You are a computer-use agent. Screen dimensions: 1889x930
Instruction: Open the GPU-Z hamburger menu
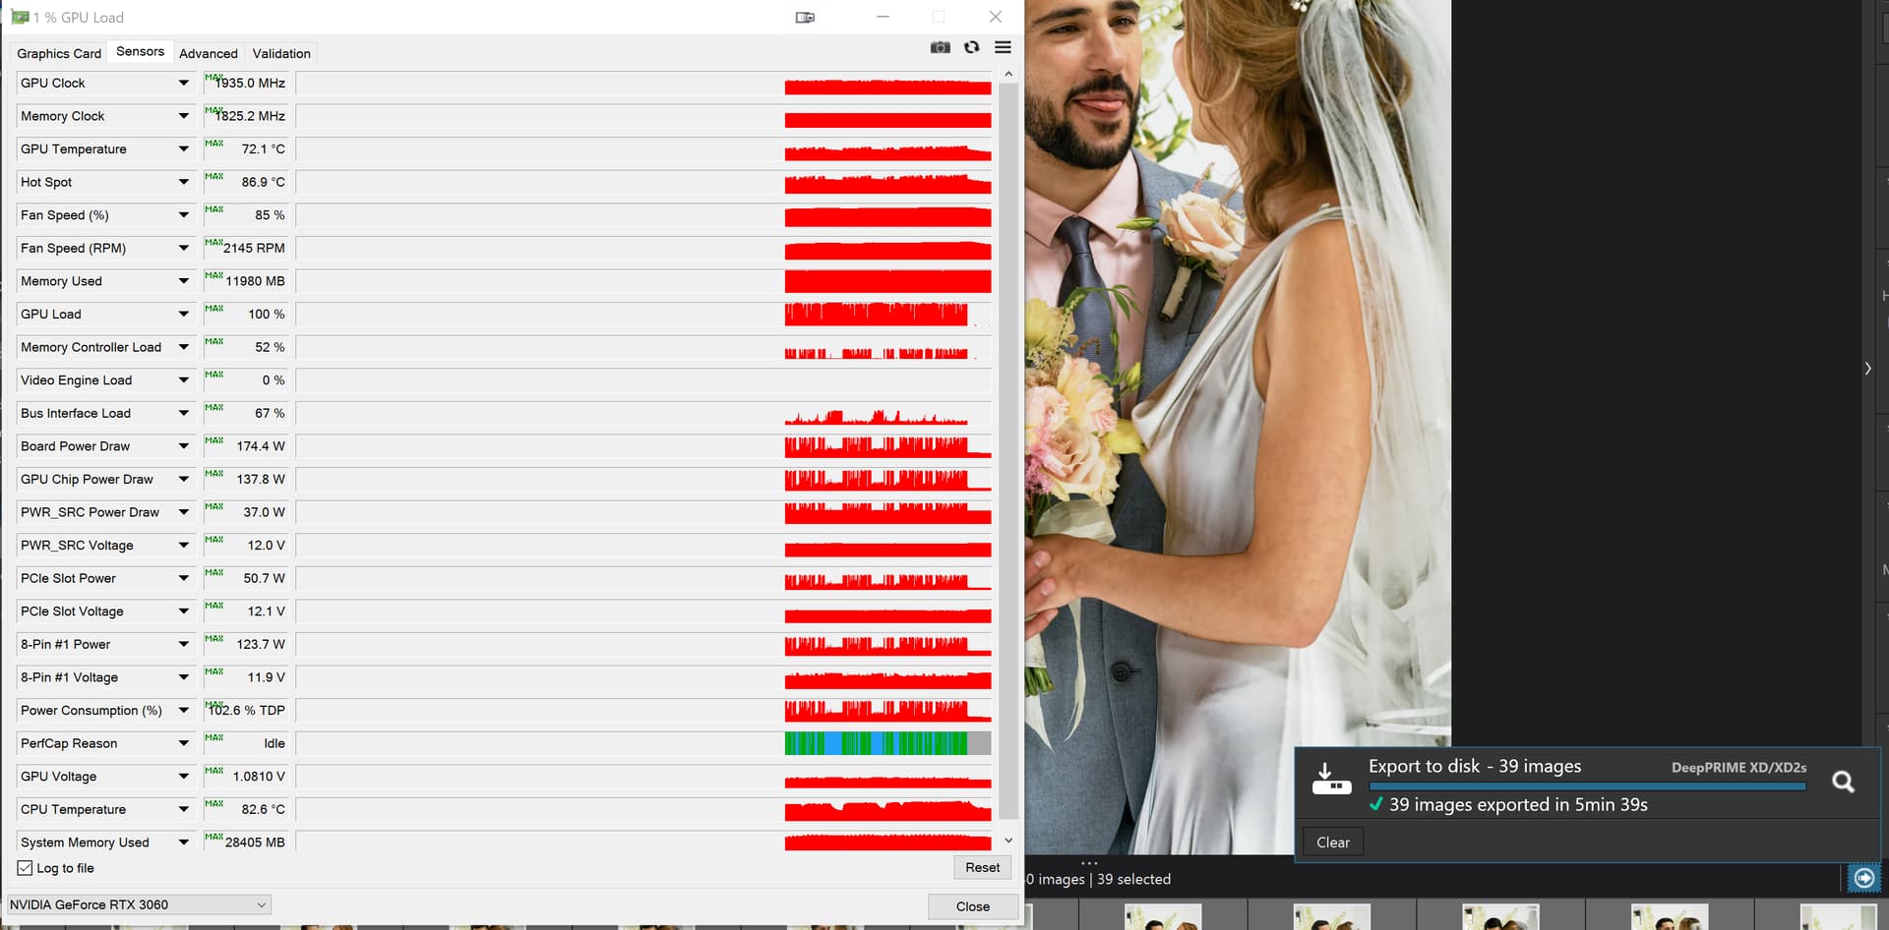coord(1003,47)
